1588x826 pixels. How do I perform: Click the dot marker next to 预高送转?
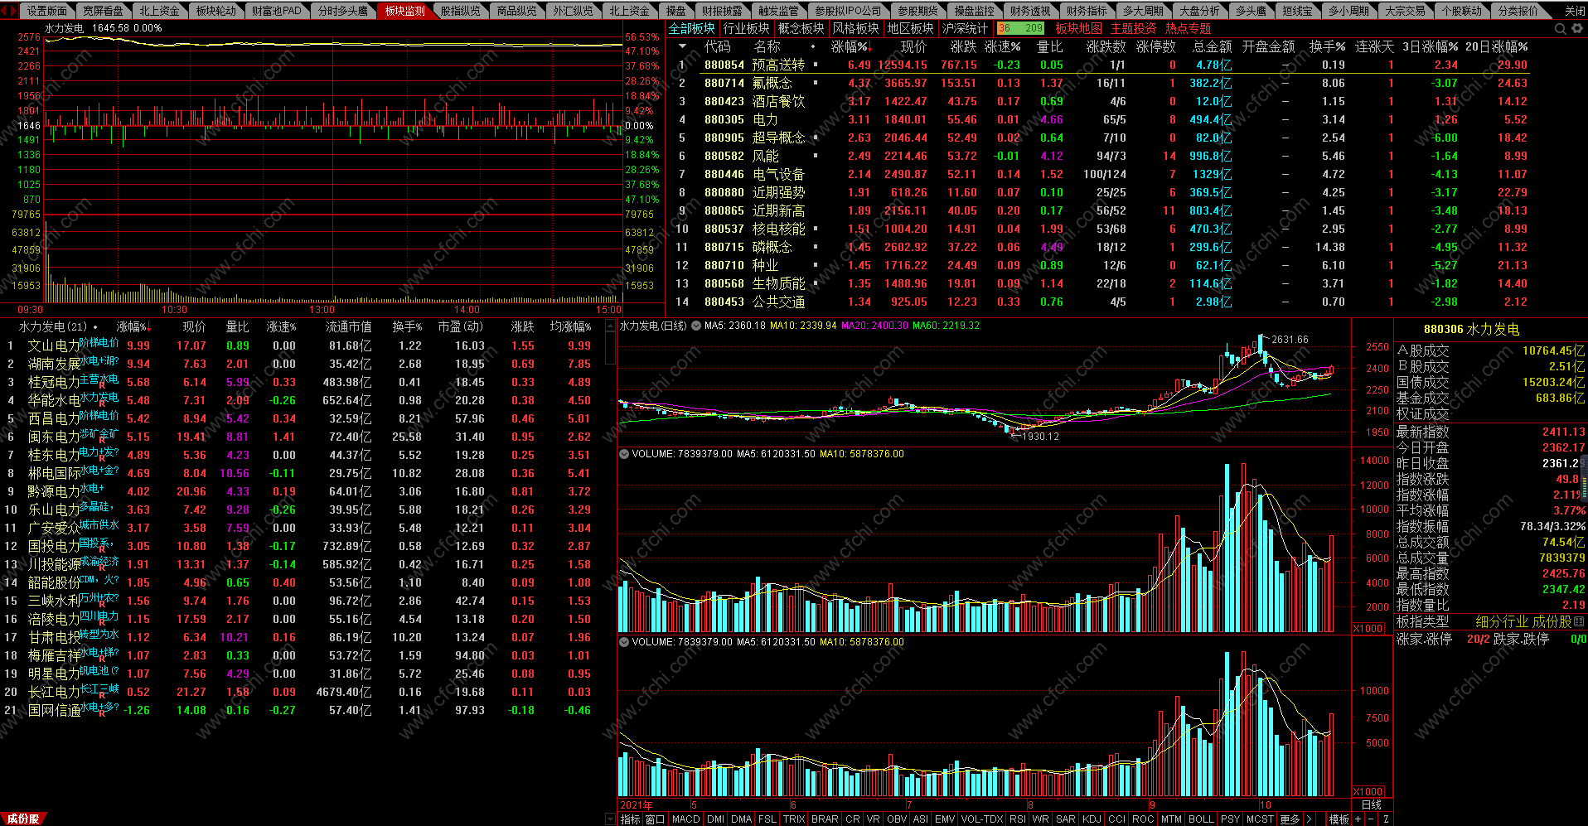coord(816,65)
